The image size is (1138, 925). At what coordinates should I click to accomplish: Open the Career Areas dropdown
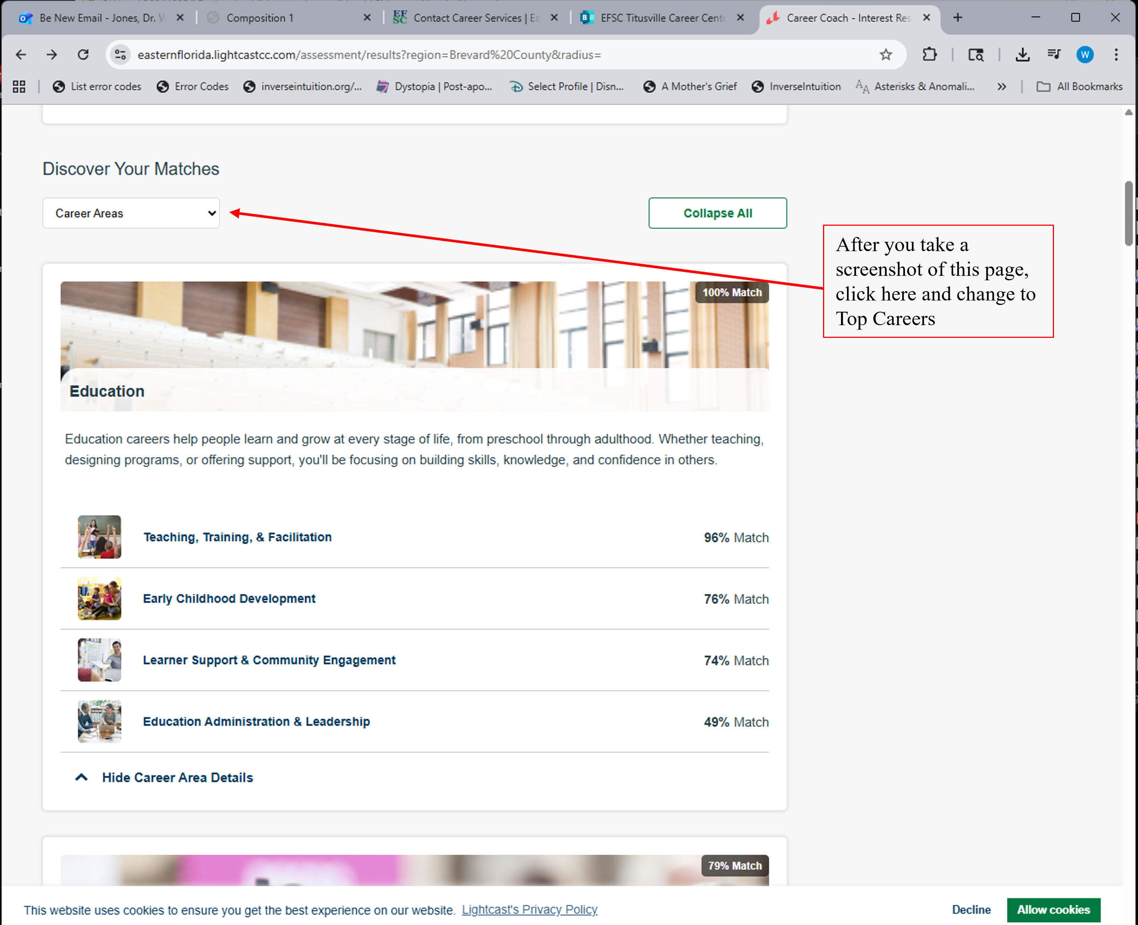(x=131, y=213)
